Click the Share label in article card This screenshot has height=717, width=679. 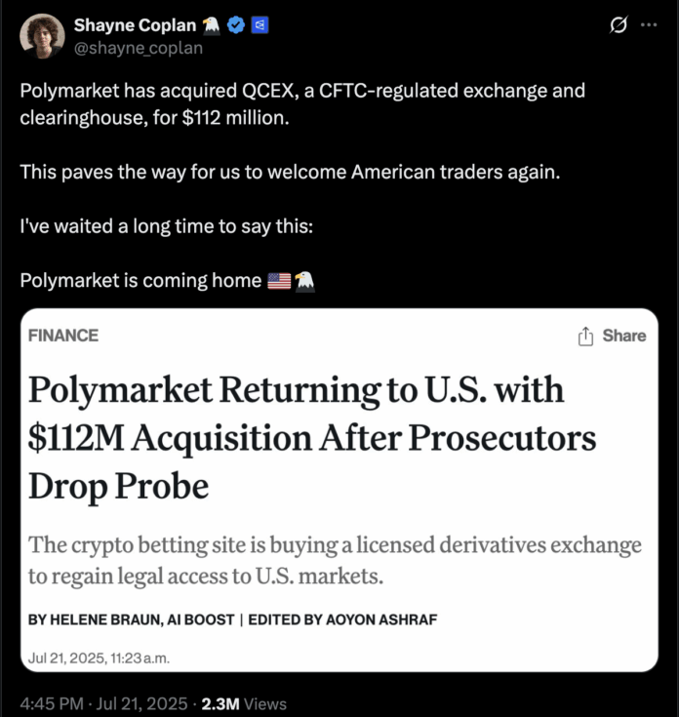624,336
